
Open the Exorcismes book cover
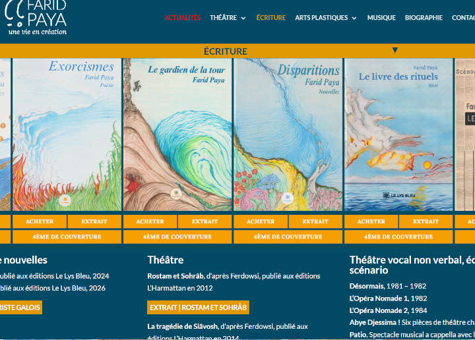(67, 134)
